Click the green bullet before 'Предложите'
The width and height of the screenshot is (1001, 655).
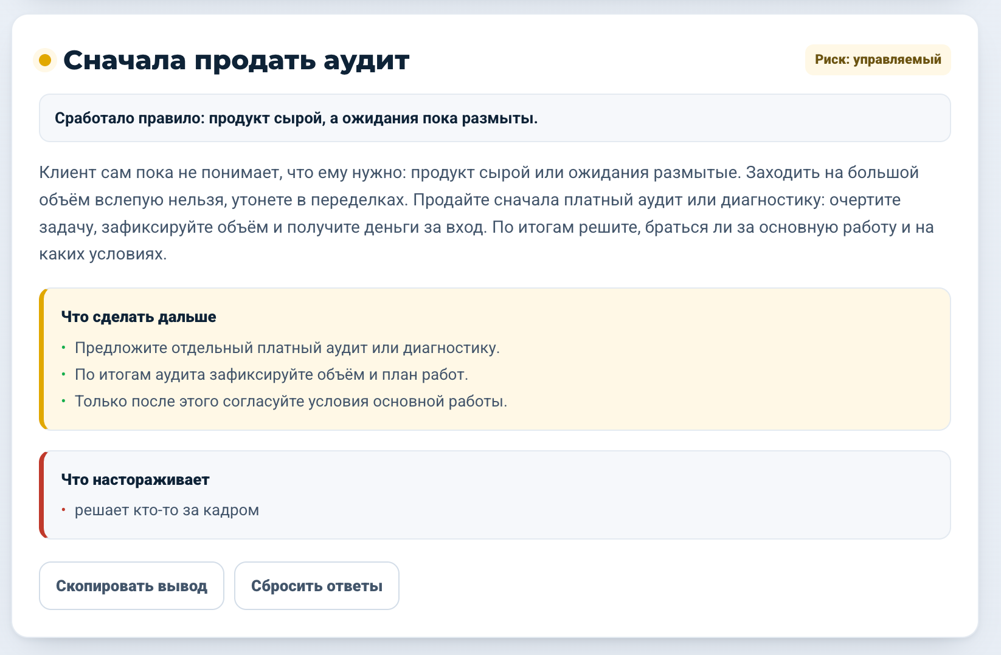click(x=63, y=348)
